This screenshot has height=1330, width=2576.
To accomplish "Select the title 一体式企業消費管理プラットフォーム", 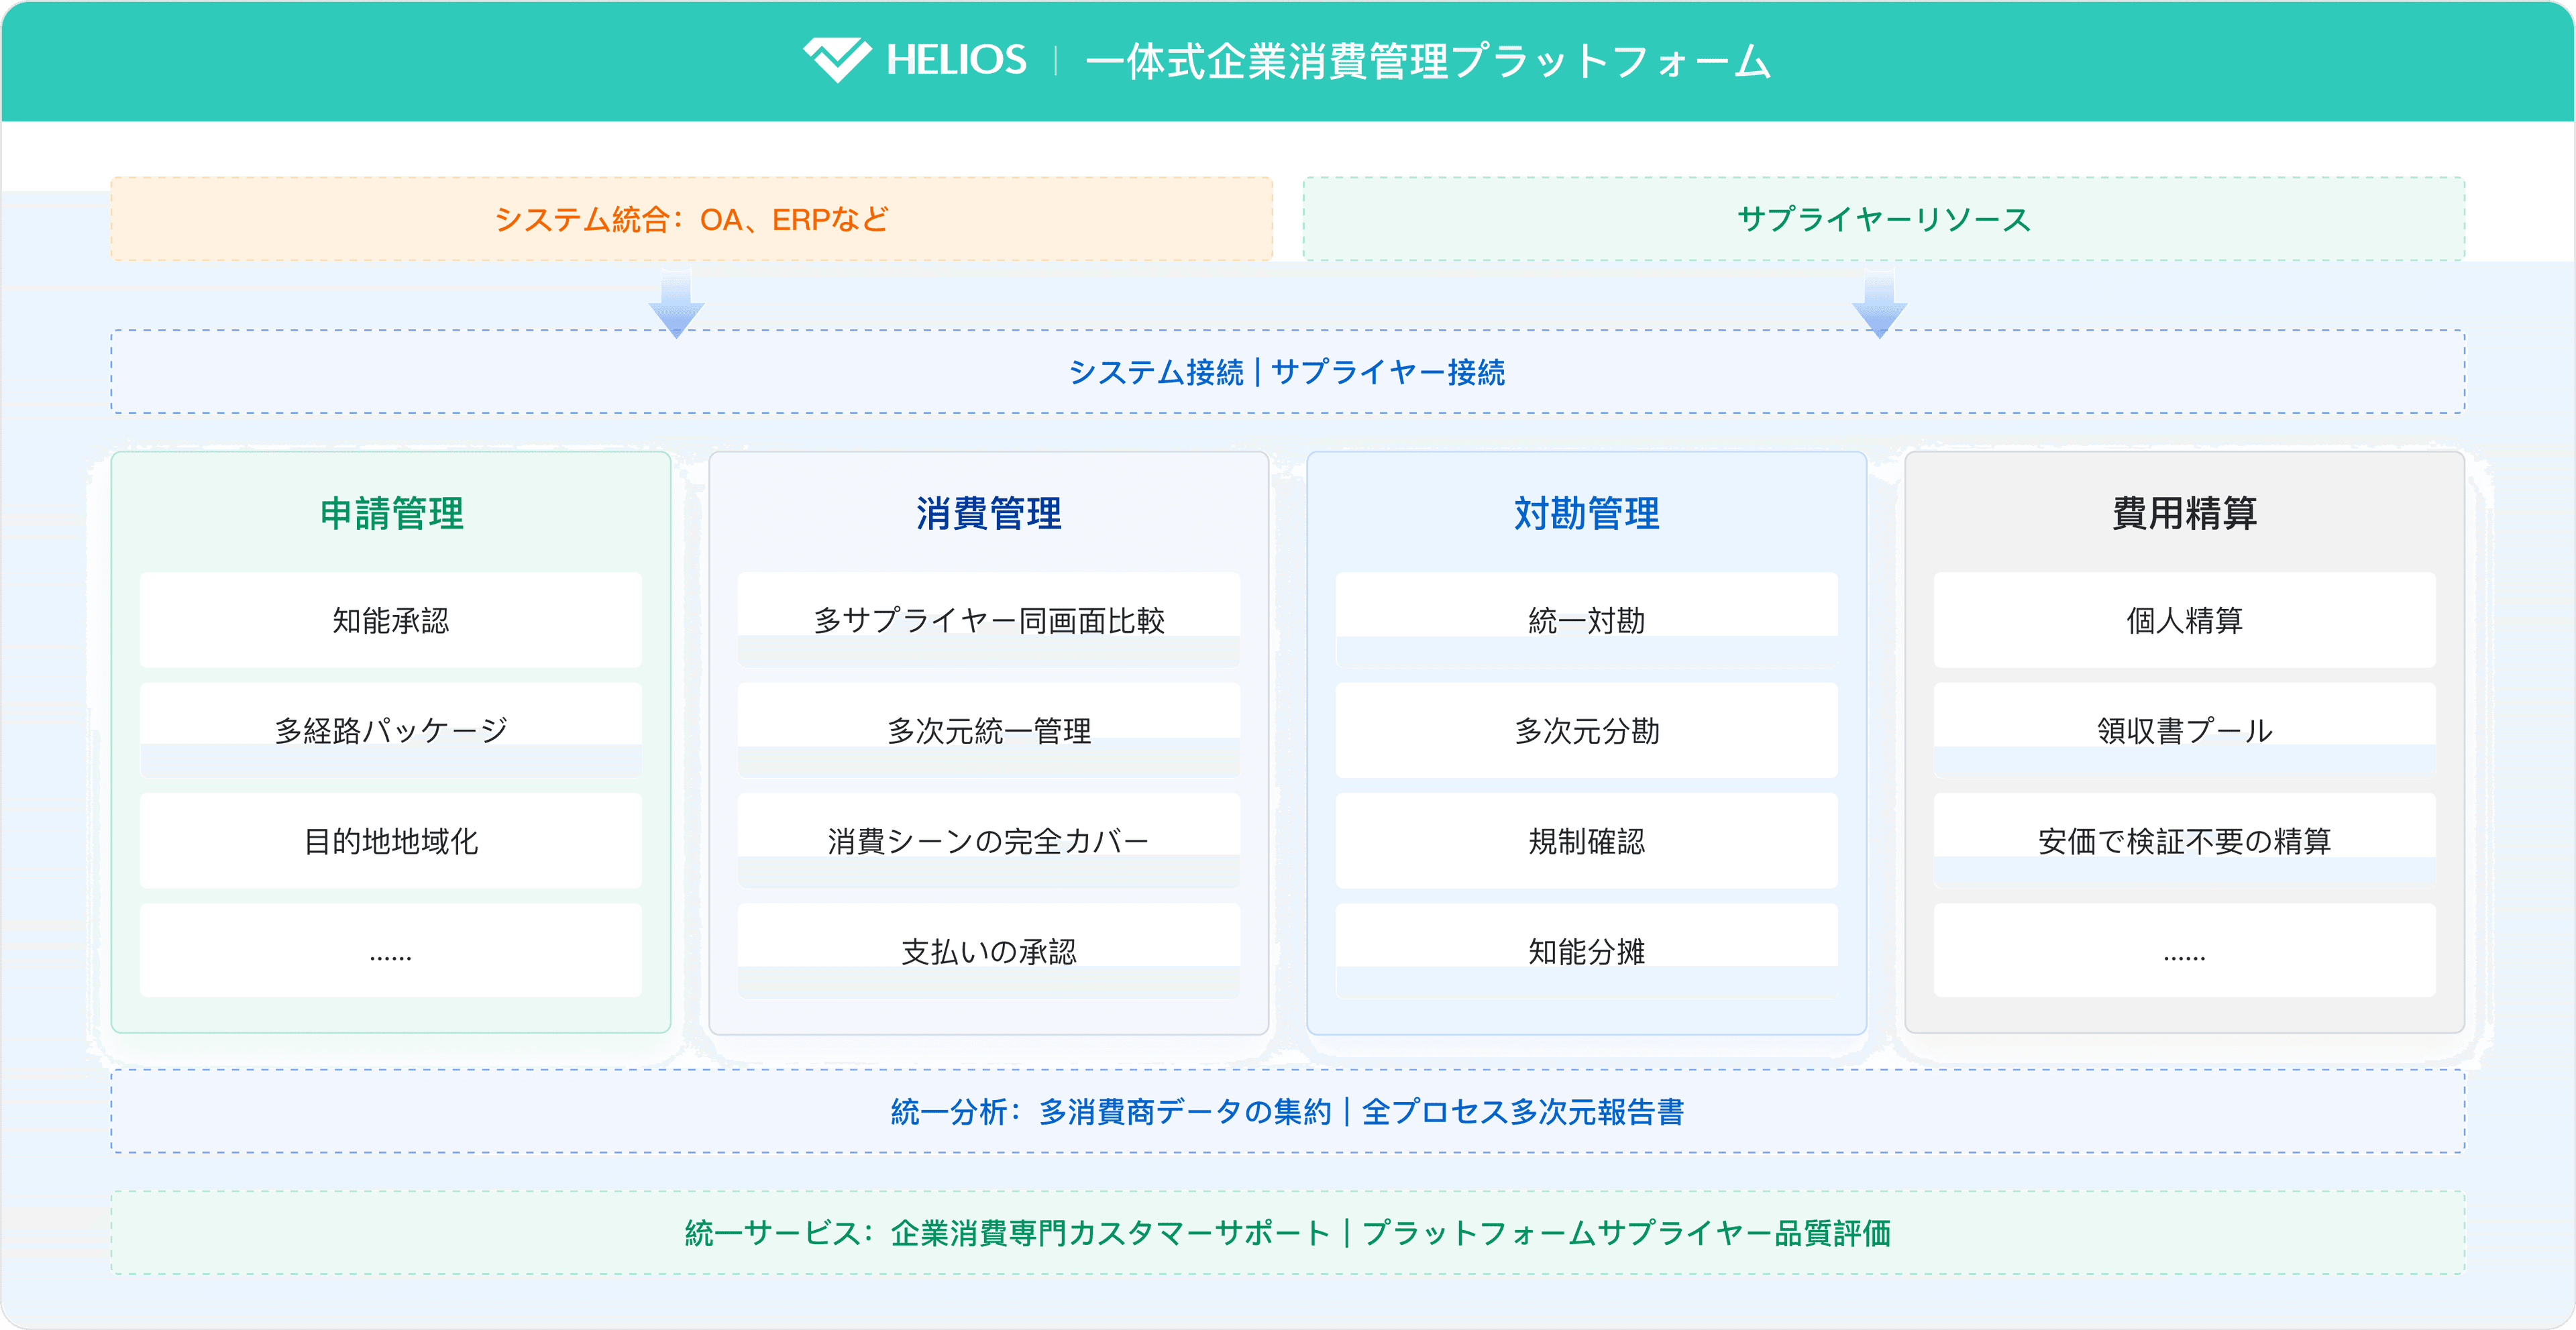I will pos(1428,61).
